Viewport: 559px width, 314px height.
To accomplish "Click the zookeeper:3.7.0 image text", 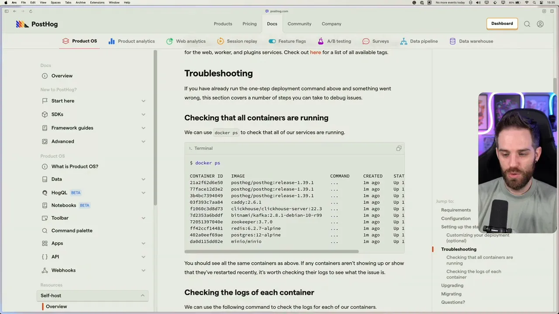I will (x=252, y=222).
